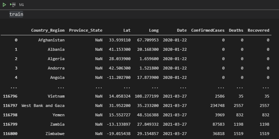This screenshot has height=139, width=279.
Task: Click latitude value -19.015438
Action: 119,134
